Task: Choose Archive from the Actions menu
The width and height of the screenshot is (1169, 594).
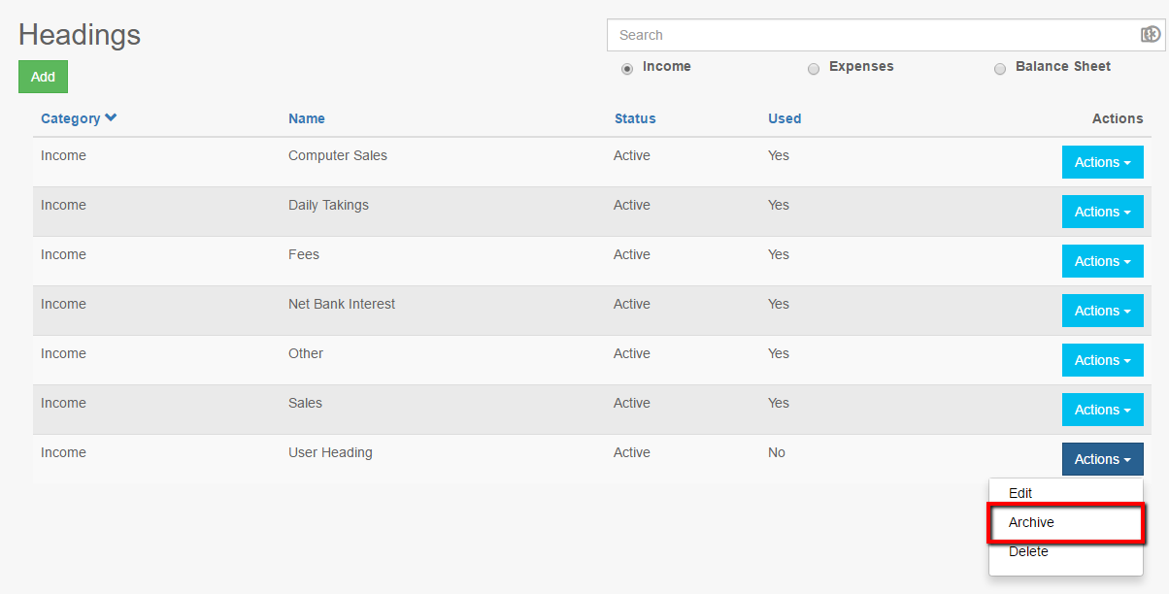Action: coord(1031,522)
